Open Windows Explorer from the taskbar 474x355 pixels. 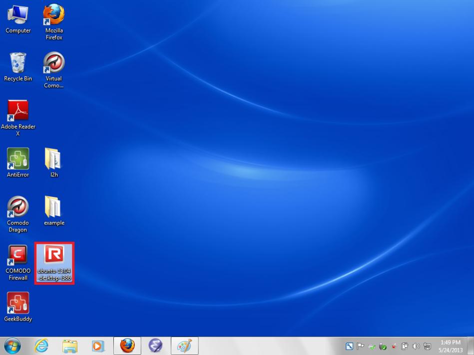pos(69,346)
